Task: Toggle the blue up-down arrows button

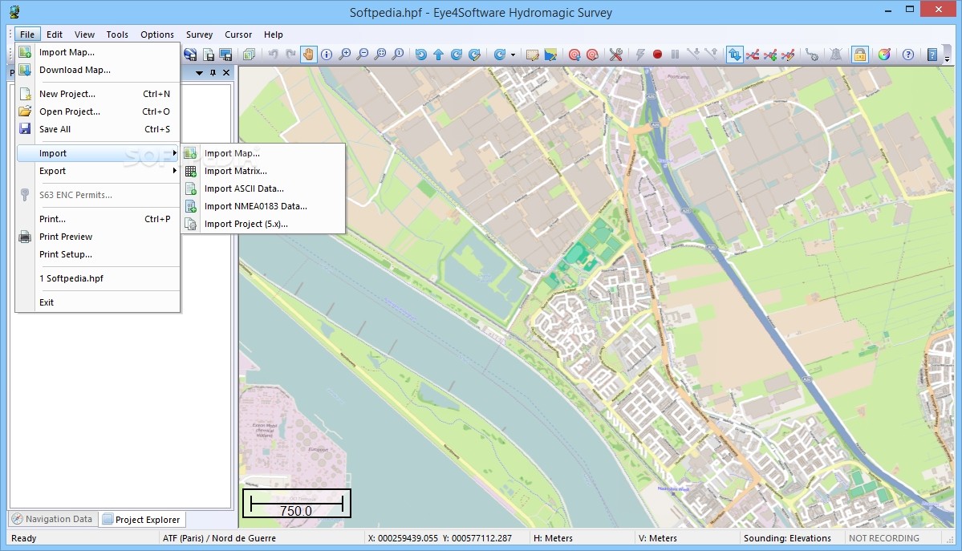Action: (x=734, y=55)
